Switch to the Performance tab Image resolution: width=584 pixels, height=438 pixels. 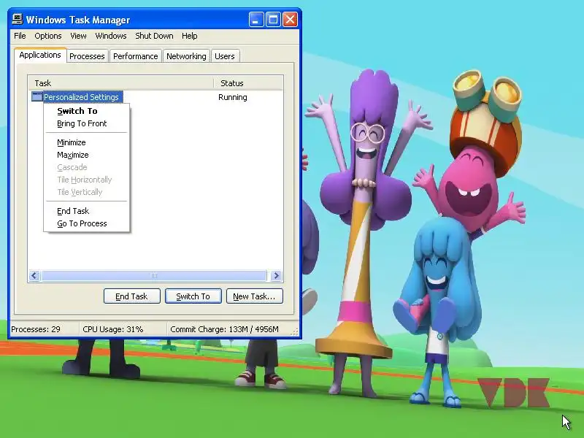pyautogui.click(x=136, y=56)
